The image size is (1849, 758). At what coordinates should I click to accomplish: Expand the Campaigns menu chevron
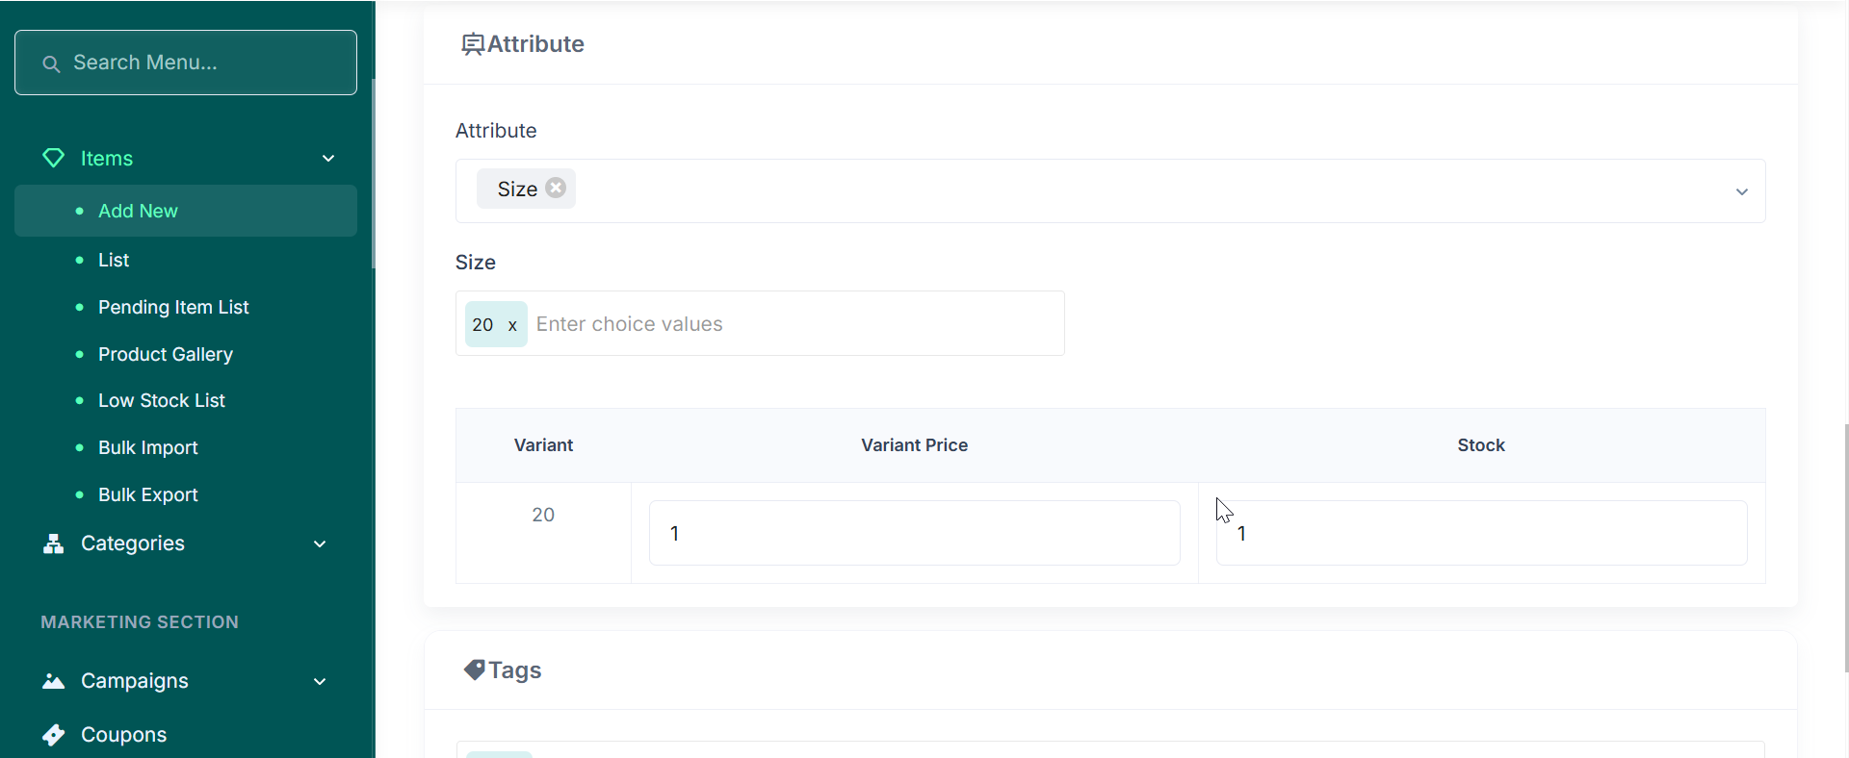coord(320,682)
